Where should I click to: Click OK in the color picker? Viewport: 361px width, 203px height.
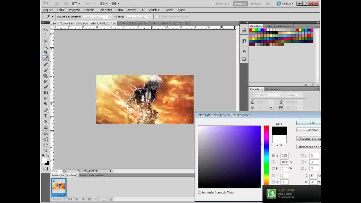[x=309, y=123]
